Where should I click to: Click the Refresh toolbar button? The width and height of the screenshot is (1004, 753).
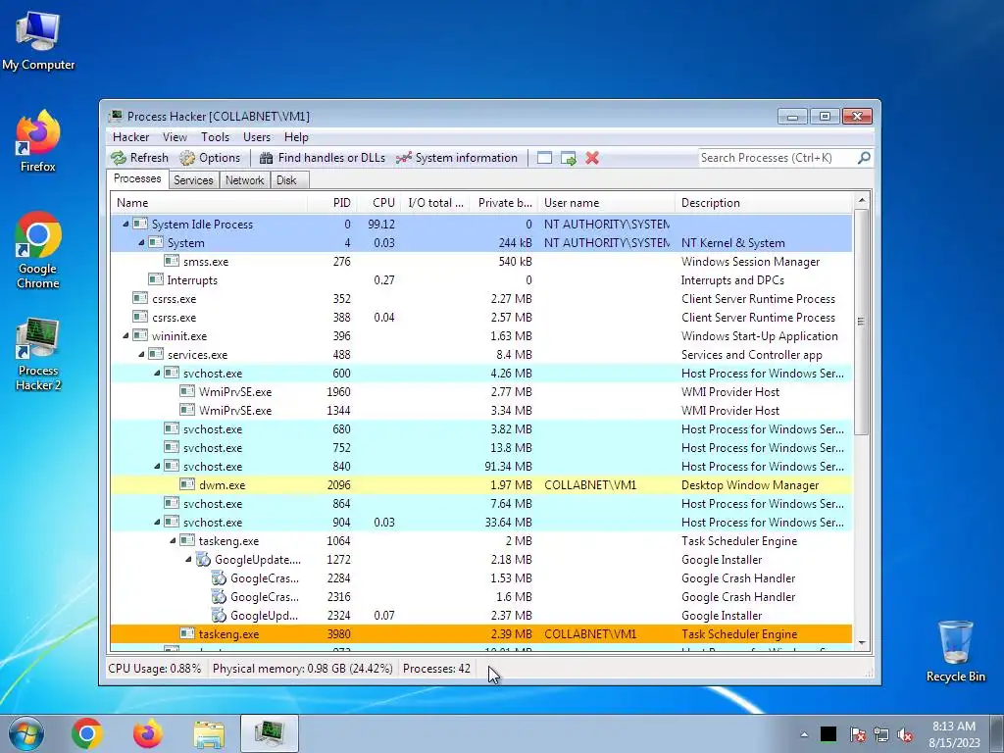[x=139, y=158]
